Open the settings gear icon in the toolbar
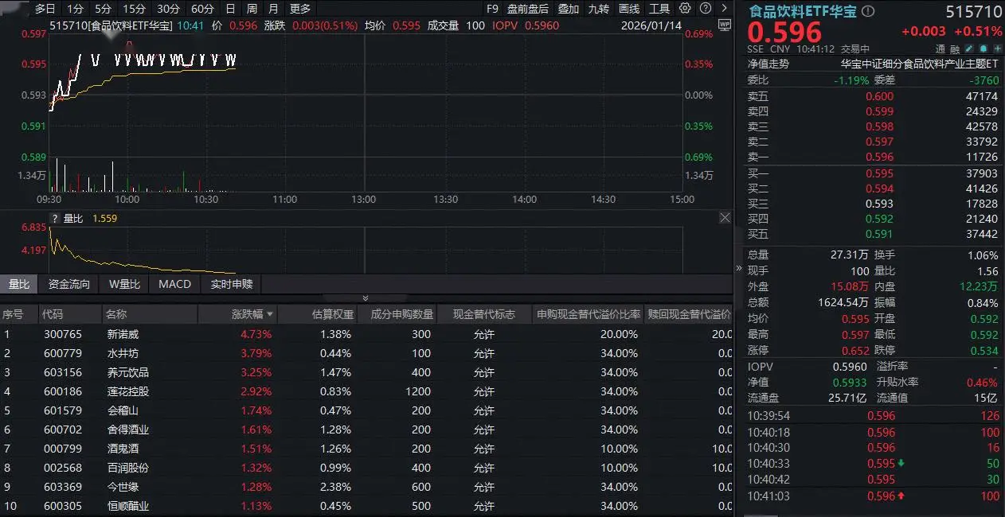The width and height of the screenshot is (1005, 517). point(683,9)
